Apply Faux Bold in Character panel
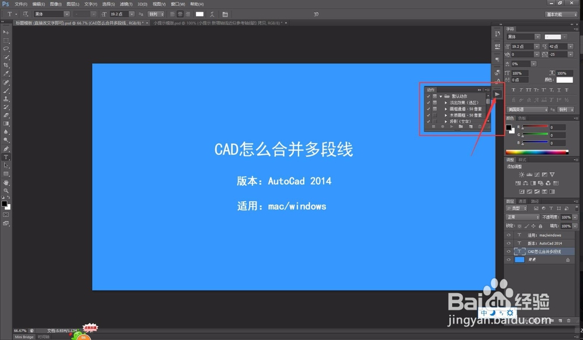 pos(514,90)
